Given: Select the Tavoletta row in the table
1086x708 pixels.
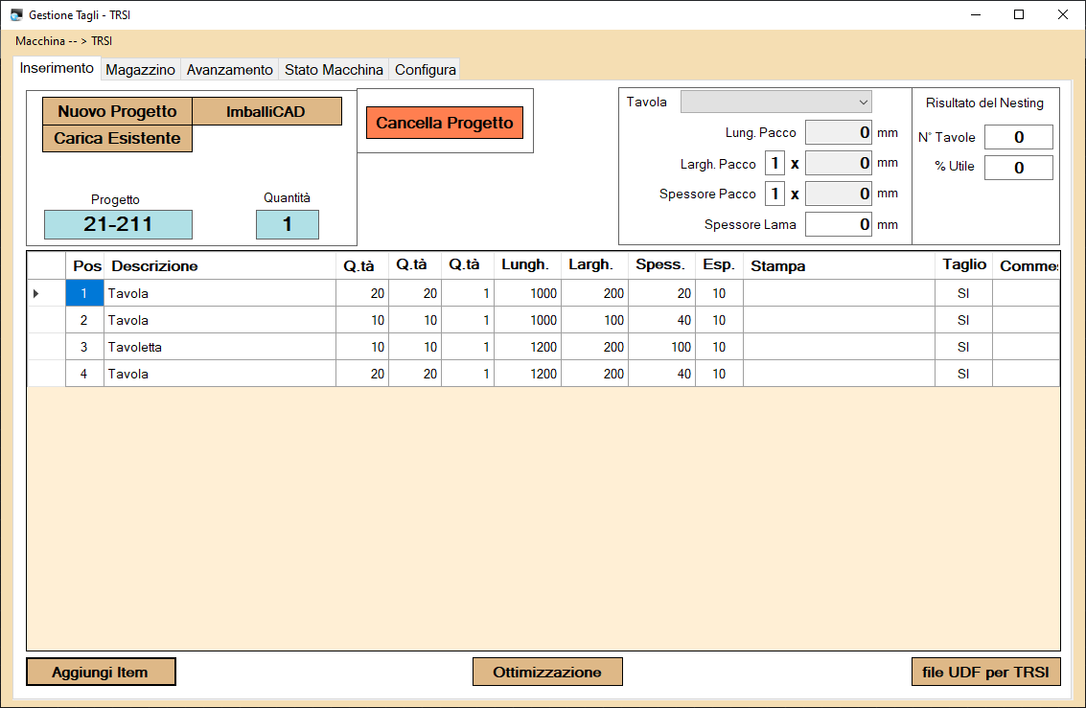Looking at the screenshot, I should (x=220, y=347).
